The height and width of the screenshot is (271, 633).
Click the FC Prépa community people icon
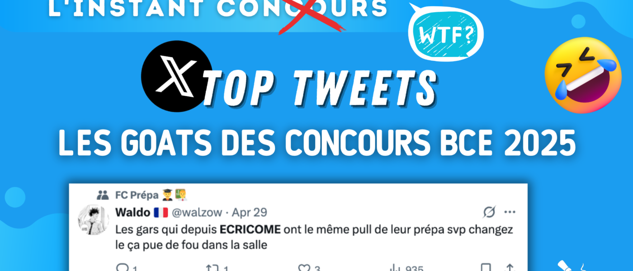103,195
